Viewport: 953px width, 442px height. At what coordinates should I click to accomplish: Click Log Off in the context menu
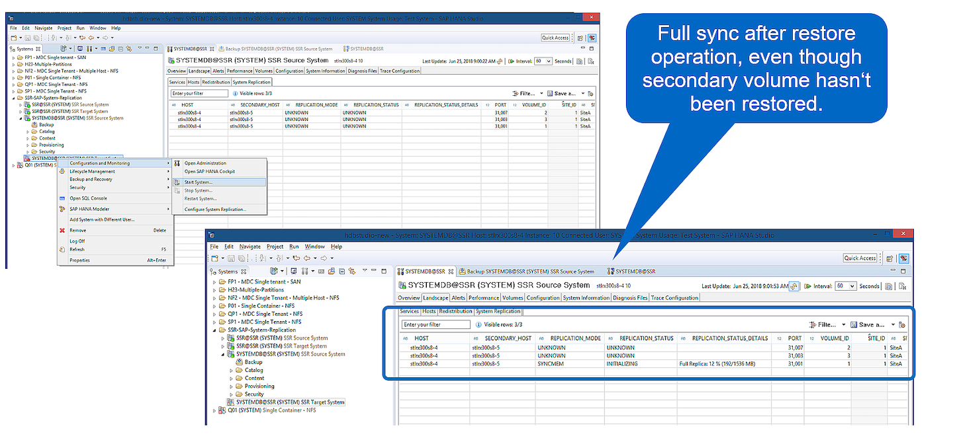(x=77, y=241)
